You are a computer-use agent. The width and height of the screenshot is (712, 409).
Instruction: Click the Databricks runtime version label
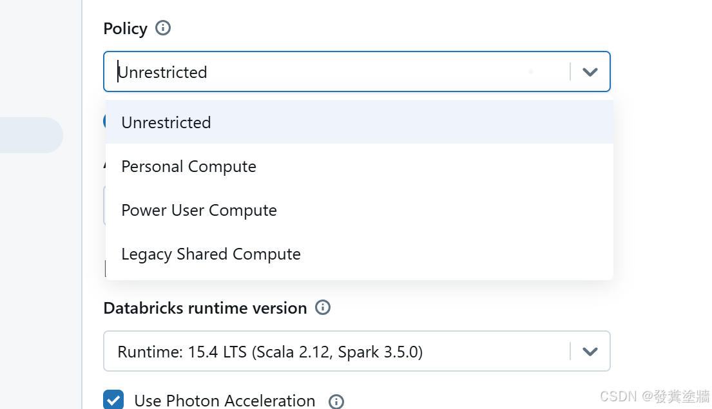(x=206, y=309)
